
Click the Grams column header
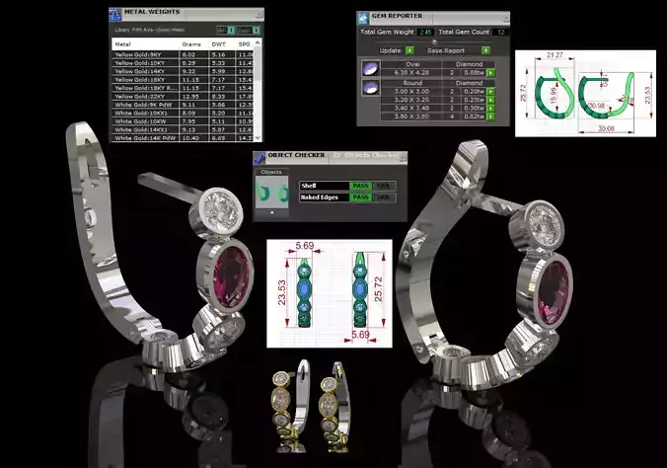[191, 44]
